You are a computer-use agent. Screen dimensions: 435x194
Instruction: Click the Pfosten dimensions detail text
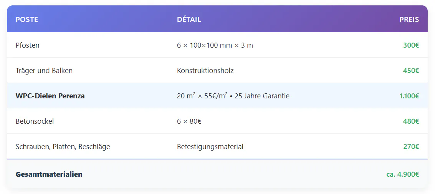click(215, 45)
